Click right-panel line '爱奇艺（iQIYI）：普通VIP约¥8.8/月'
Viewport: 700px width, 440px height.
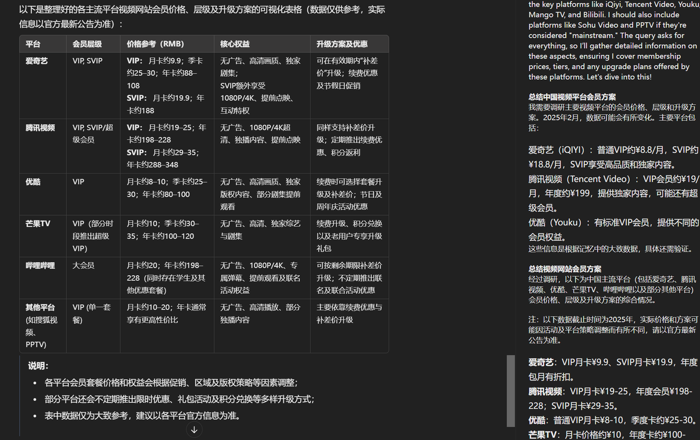click(614, 157)
